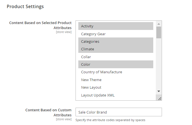192x125 pixels.
Task: Click the Product Settings section heading
Action: 25,6
